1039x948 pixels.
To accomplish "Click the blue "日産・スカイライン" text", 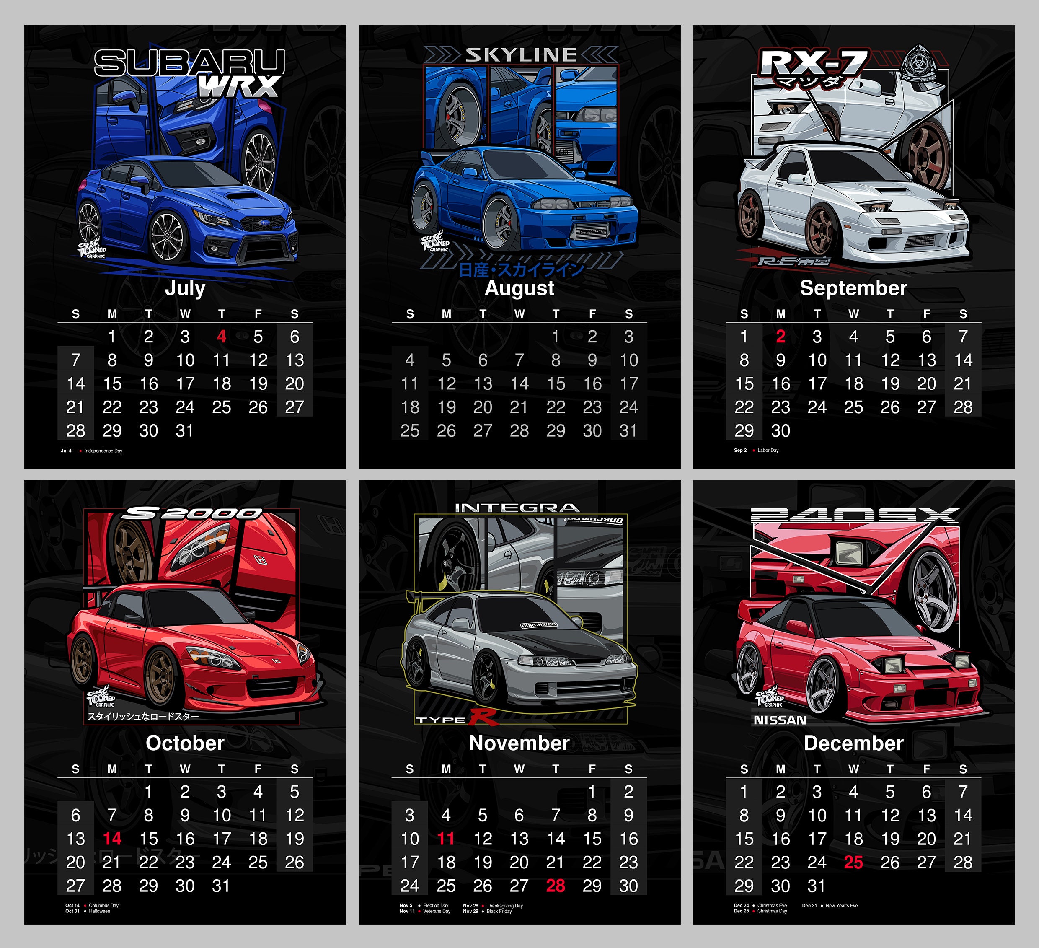I will pos(521,270).
